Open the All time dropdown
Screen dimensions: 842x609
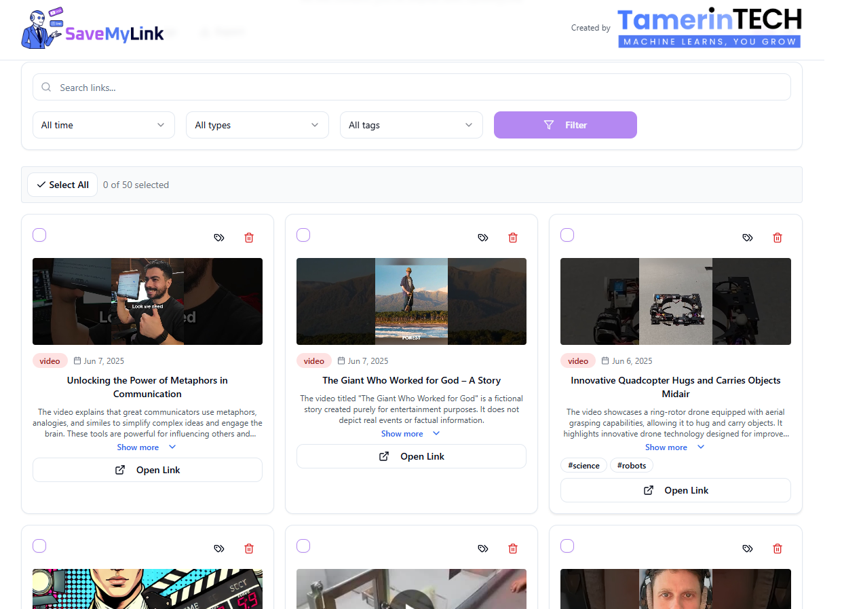pyautogui.click(x=104, y=125)
